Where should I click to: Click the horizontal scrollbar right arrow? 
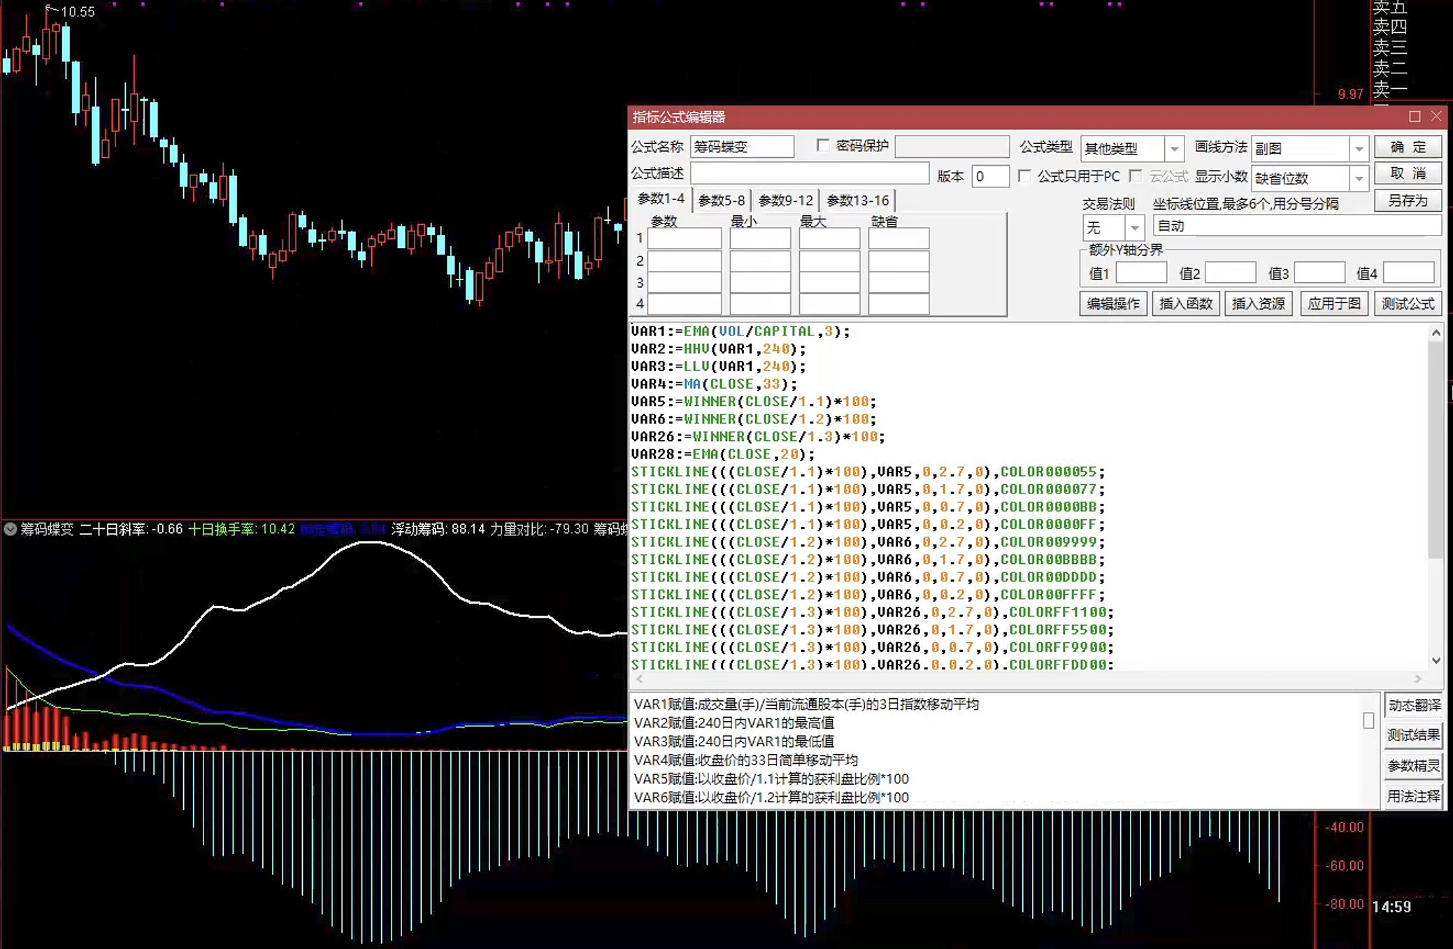[1417, 679]
